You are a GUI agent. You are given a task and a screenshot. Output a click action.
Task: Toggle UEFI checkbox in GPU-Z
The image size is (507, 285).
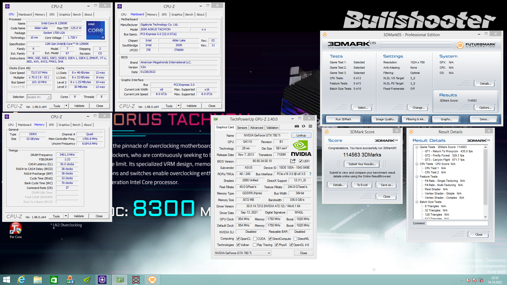click(x=301, y=161)
